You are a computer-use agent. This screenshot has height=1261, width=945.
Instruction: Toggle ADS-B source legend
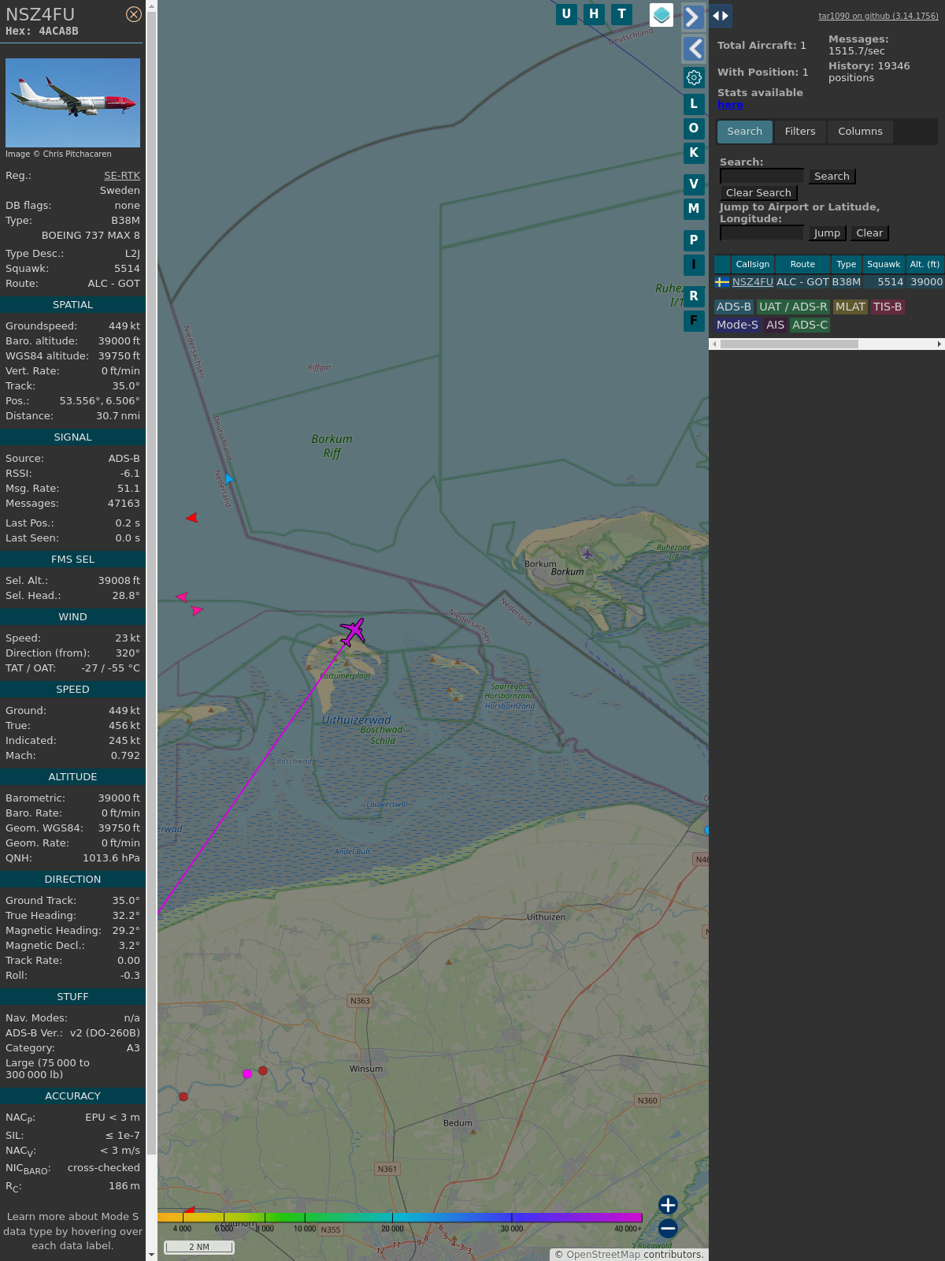coord(734,307)
